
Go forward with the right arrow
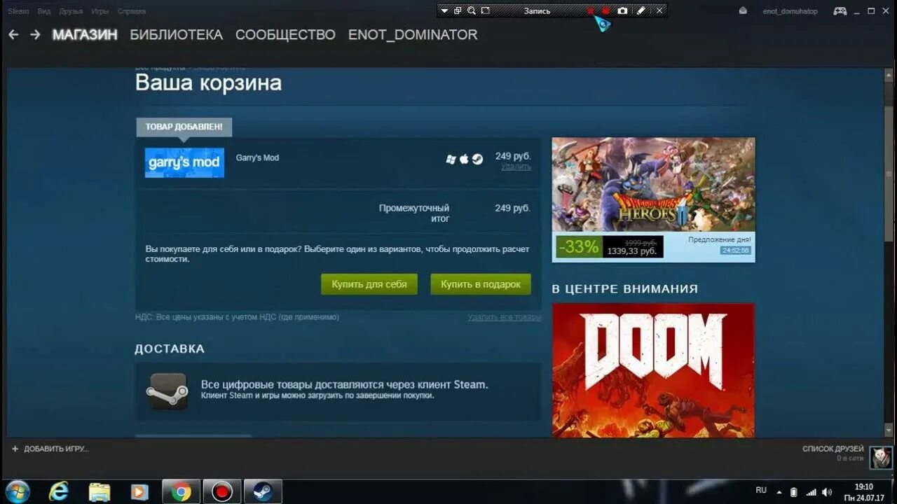pos(35,34)
